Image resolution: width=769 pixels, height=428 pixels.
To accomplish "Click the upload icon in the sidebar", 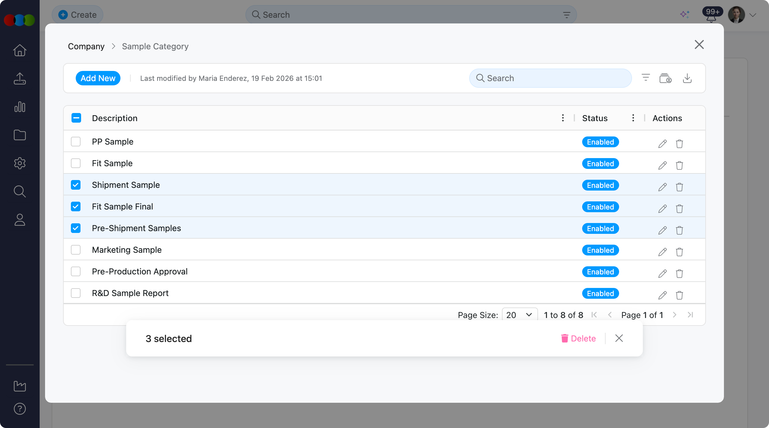I will [x=20, y=78].
